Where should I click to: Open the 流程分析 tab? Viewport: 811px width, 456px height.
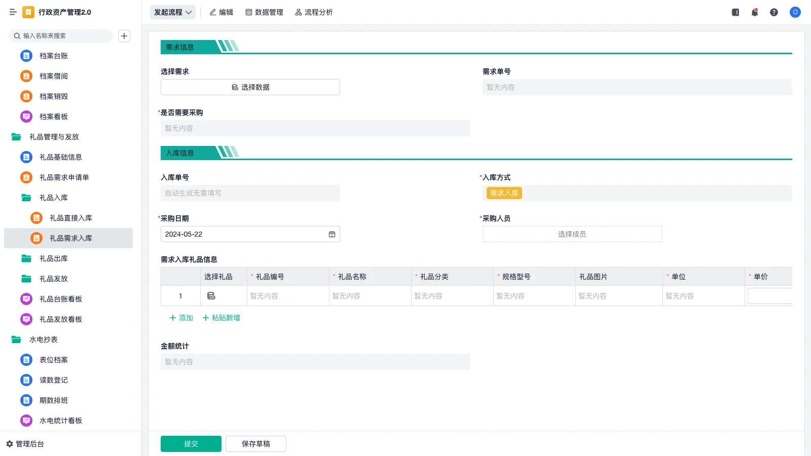click(314, 12)
